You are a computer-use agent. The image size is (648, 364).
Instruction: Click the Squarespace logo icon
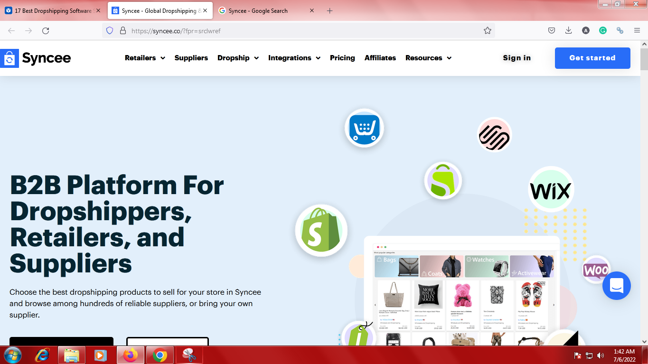tap(494, 135)
